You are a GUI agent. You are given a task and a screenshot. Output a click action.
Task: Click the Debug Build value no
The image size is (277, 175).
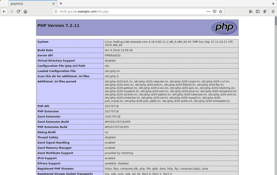106,132
